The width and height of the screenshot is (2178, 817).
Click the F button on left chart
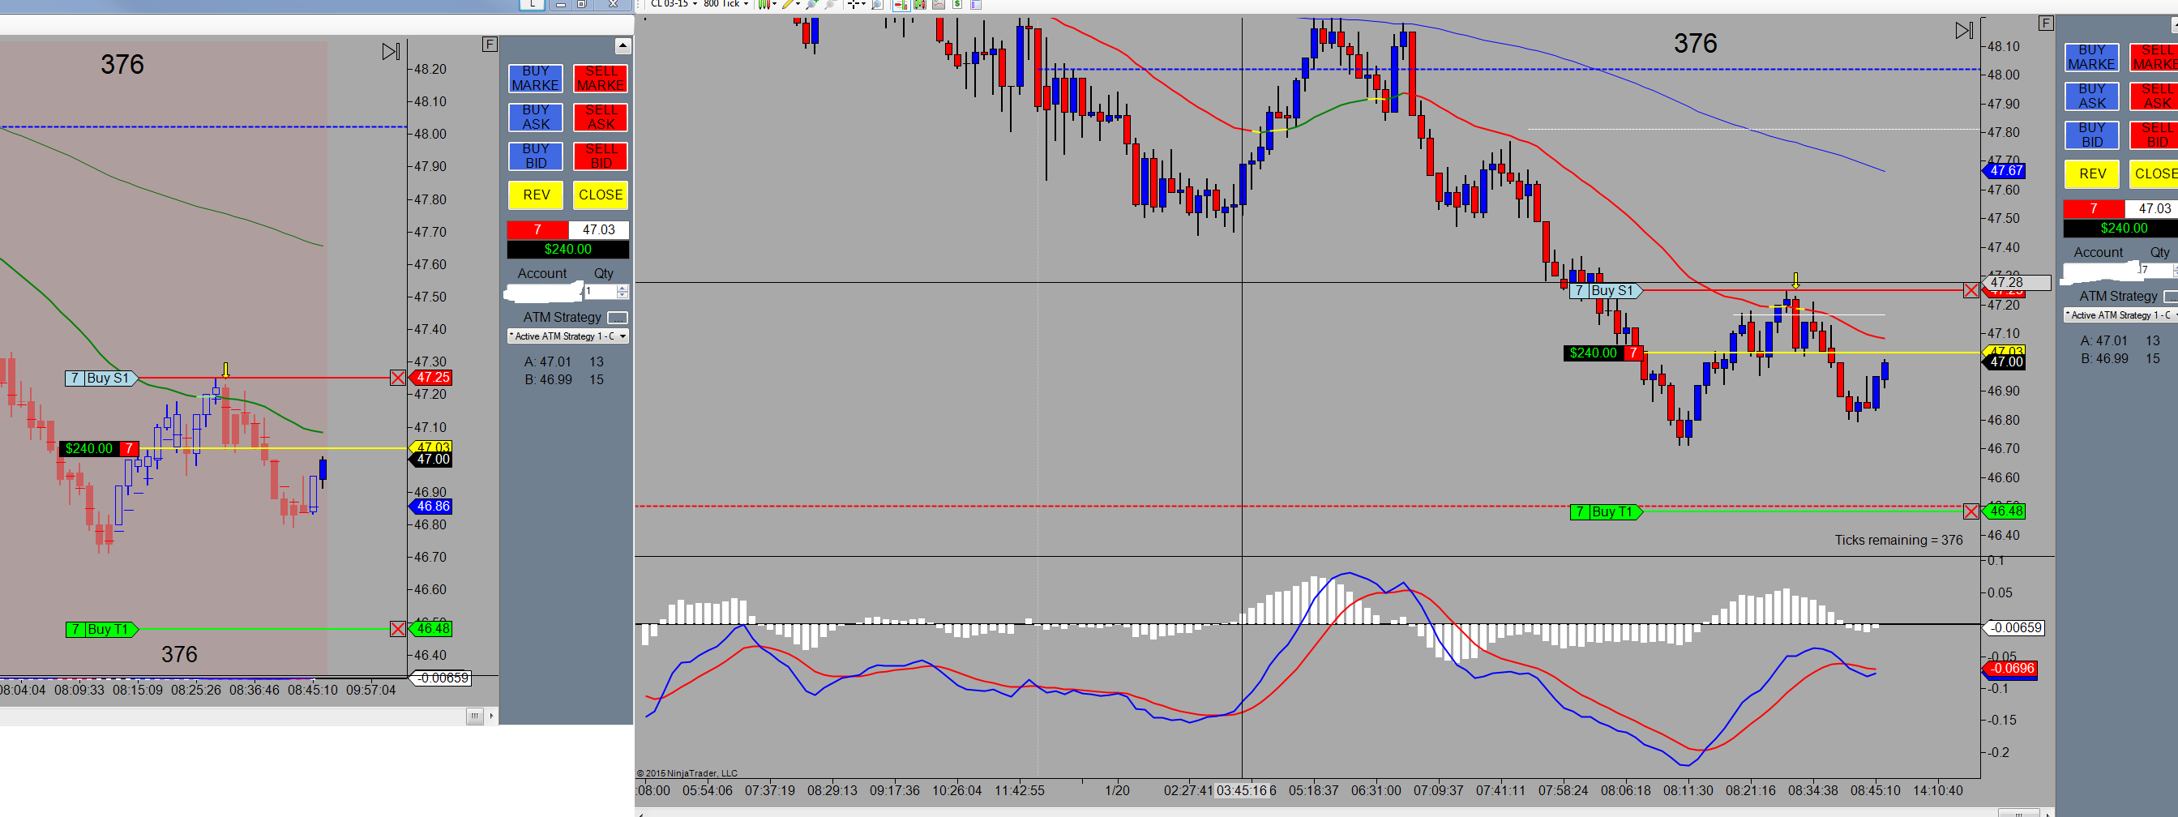click(x=490, y=44)
